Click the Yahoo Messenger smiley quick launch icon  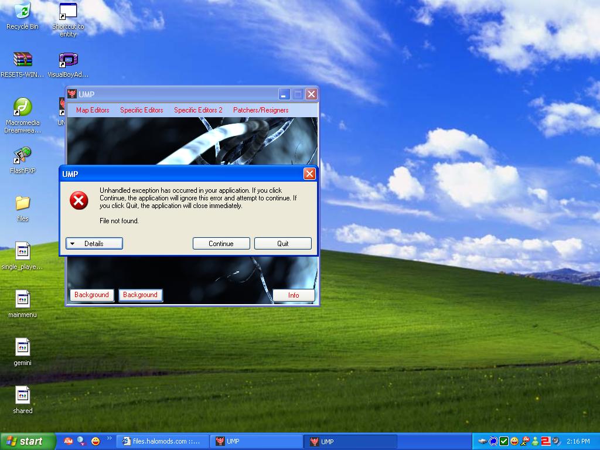(x=96, y=441)
